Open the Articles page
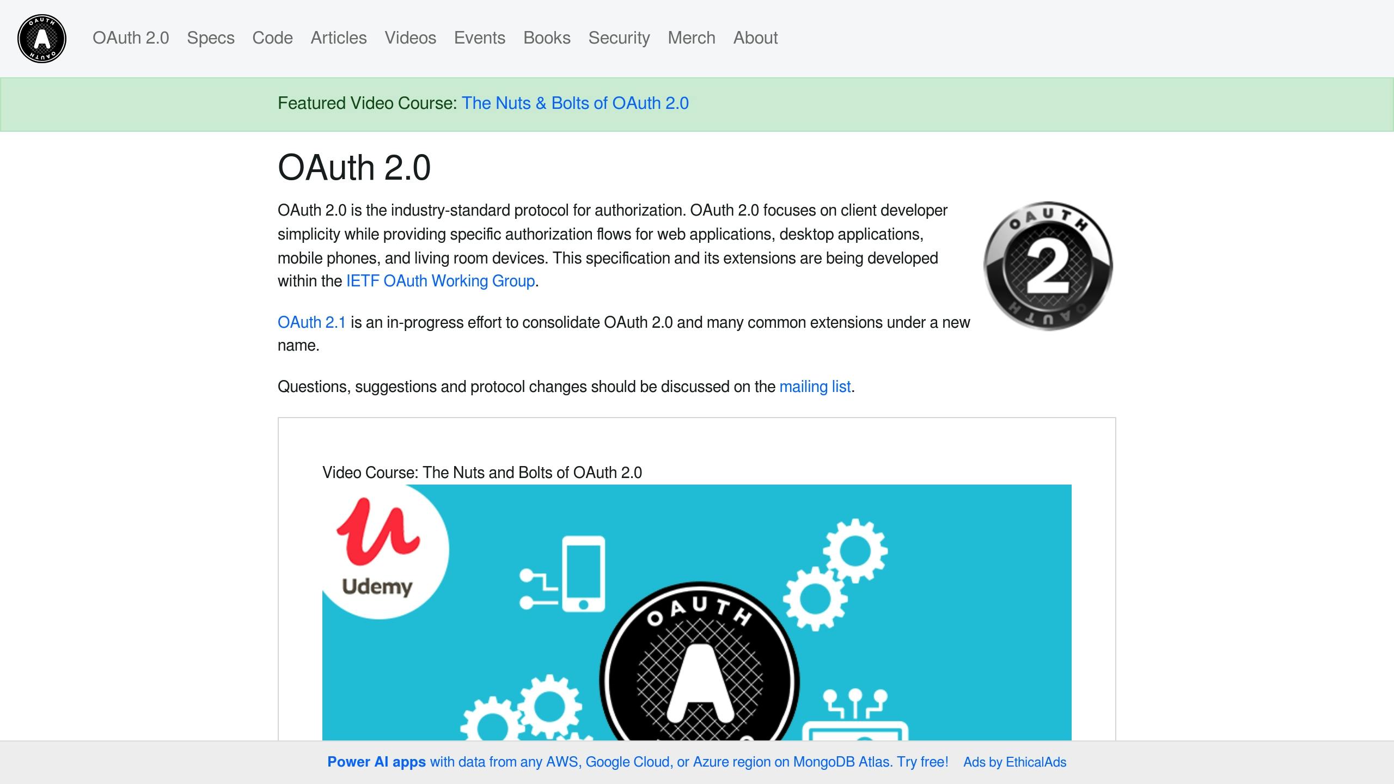This screenshot has width=1394, height=784. point(339,38)
